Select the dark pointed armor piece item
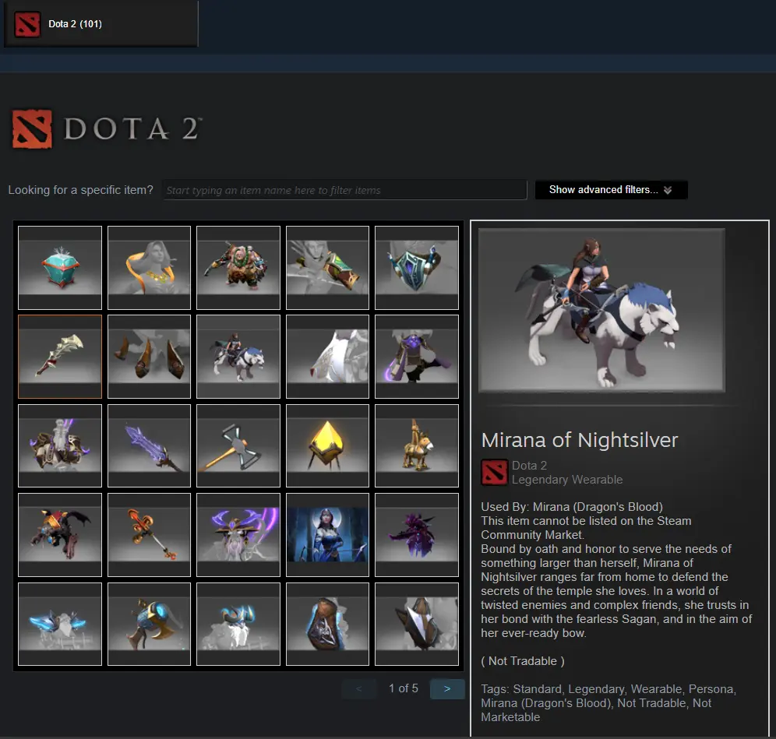The height and width of the screenshot is (739, 776). pos(417,624)
